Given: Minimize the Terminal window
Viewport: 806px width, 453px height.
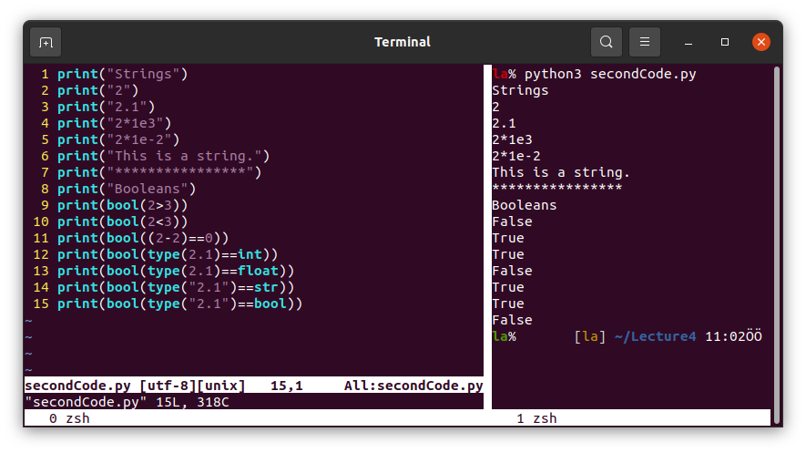Looking at the screenshot, I should (x=689, y=42).
